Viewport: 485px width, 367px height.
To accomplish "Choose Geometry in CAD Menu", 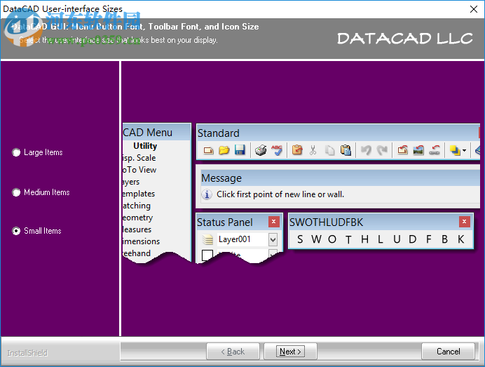I will click(x=137, y=218).
